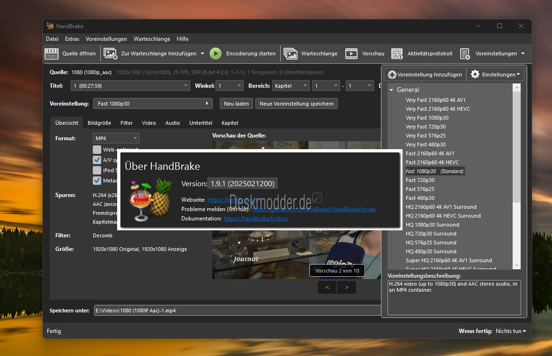Click the Voreinstellungsbeschreibung text box
Screen dimensions: 552x356
(454, 297)
